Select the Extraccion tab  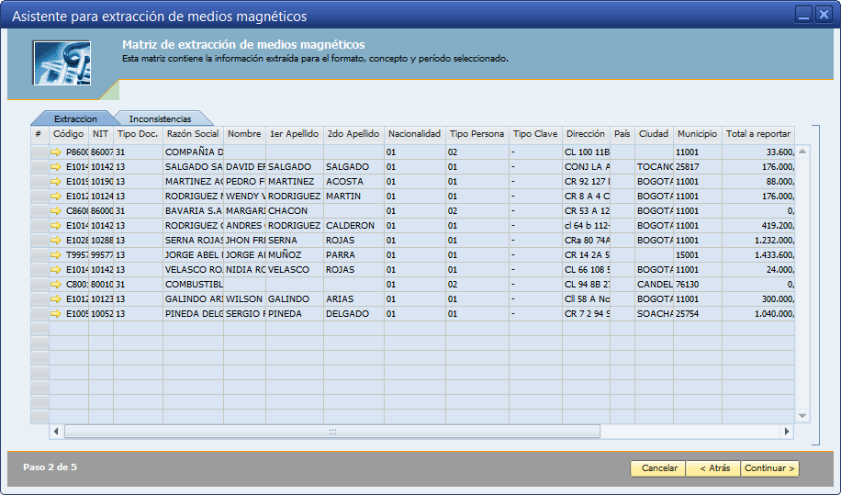point(75,118)
